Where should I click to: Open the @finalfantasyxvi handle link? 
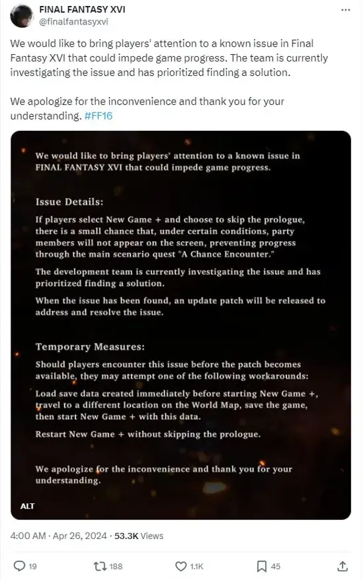click(x=73, y=21)
